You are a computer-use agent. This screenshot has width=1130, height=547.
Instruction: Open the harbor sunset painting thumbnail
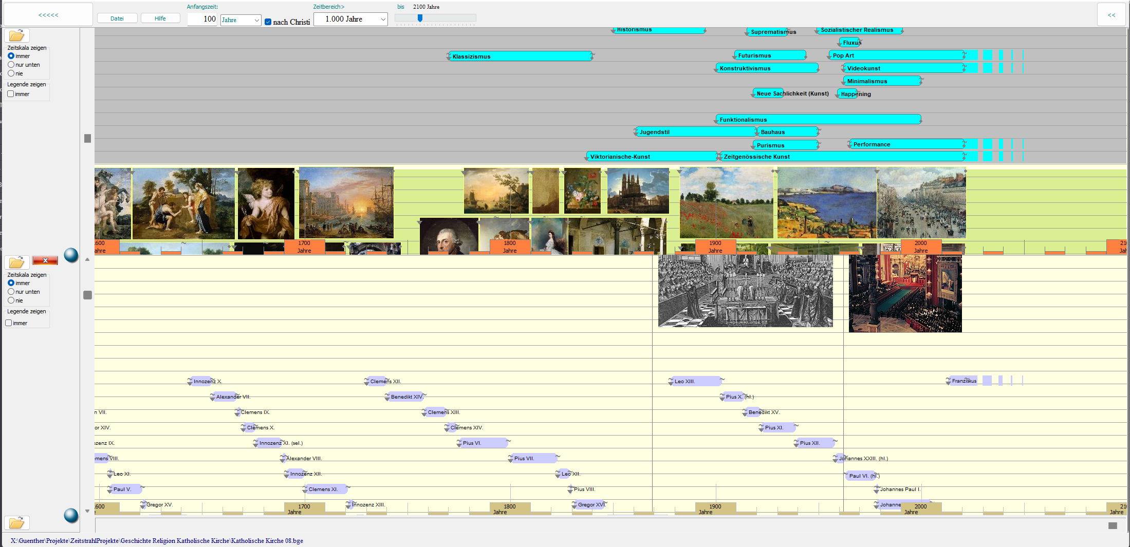pyautogui.click(x=346, y=202)
